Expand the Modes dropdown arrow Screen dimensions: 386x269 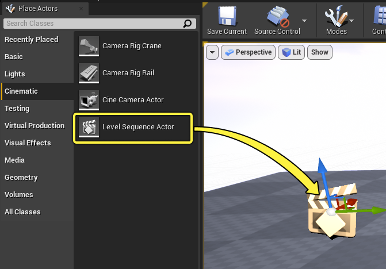[x=351, y=21]
